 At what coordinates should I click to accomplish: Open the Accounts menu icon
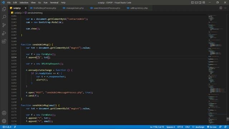click(4, 113)
